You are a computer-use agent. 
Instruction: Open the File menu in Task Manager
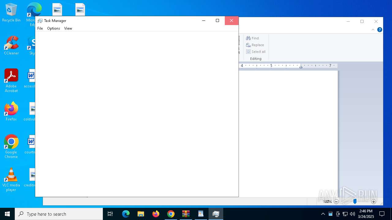tap(40, 28)
